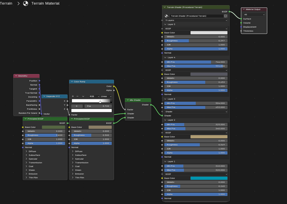Click the Volume input socket on Material Output

pyautogui.click(x=241, y=23)
